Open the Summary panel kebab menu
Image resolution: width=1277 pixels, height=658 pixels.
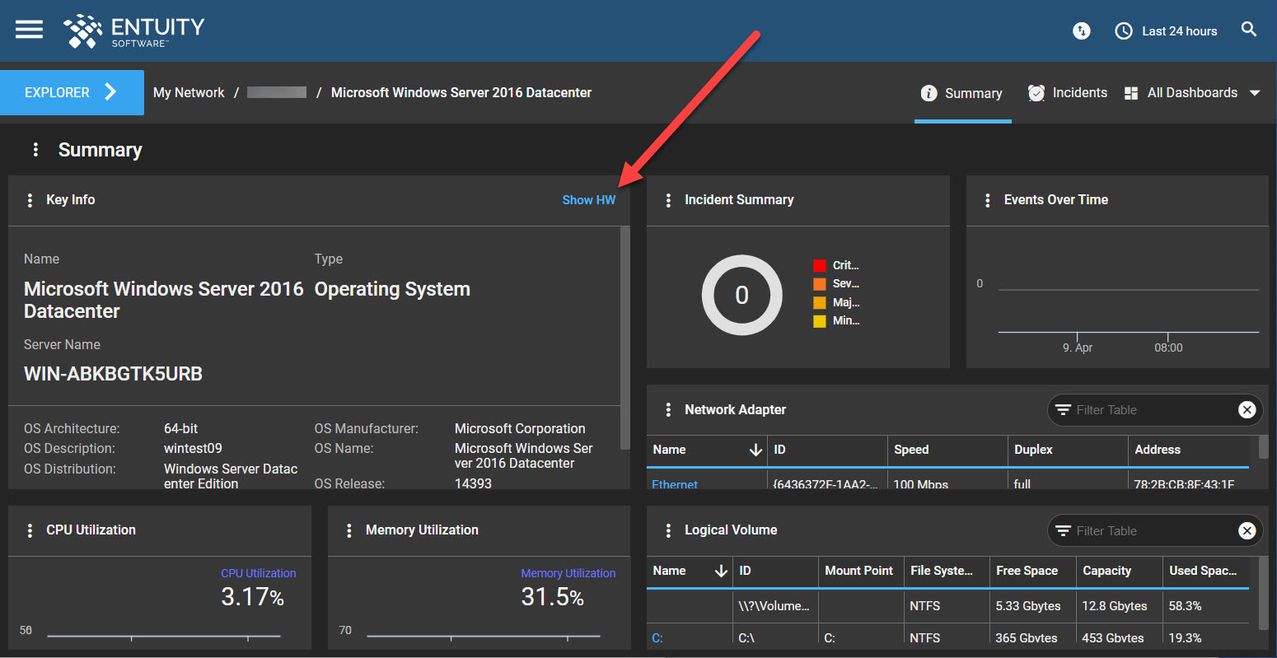(x=35, y=149)
